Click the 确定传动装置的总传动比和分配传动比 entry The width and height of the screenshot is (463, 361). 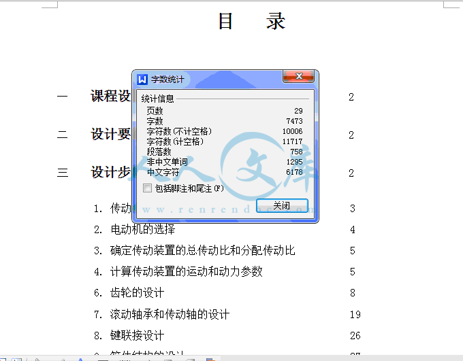click(x=203, y=250)
